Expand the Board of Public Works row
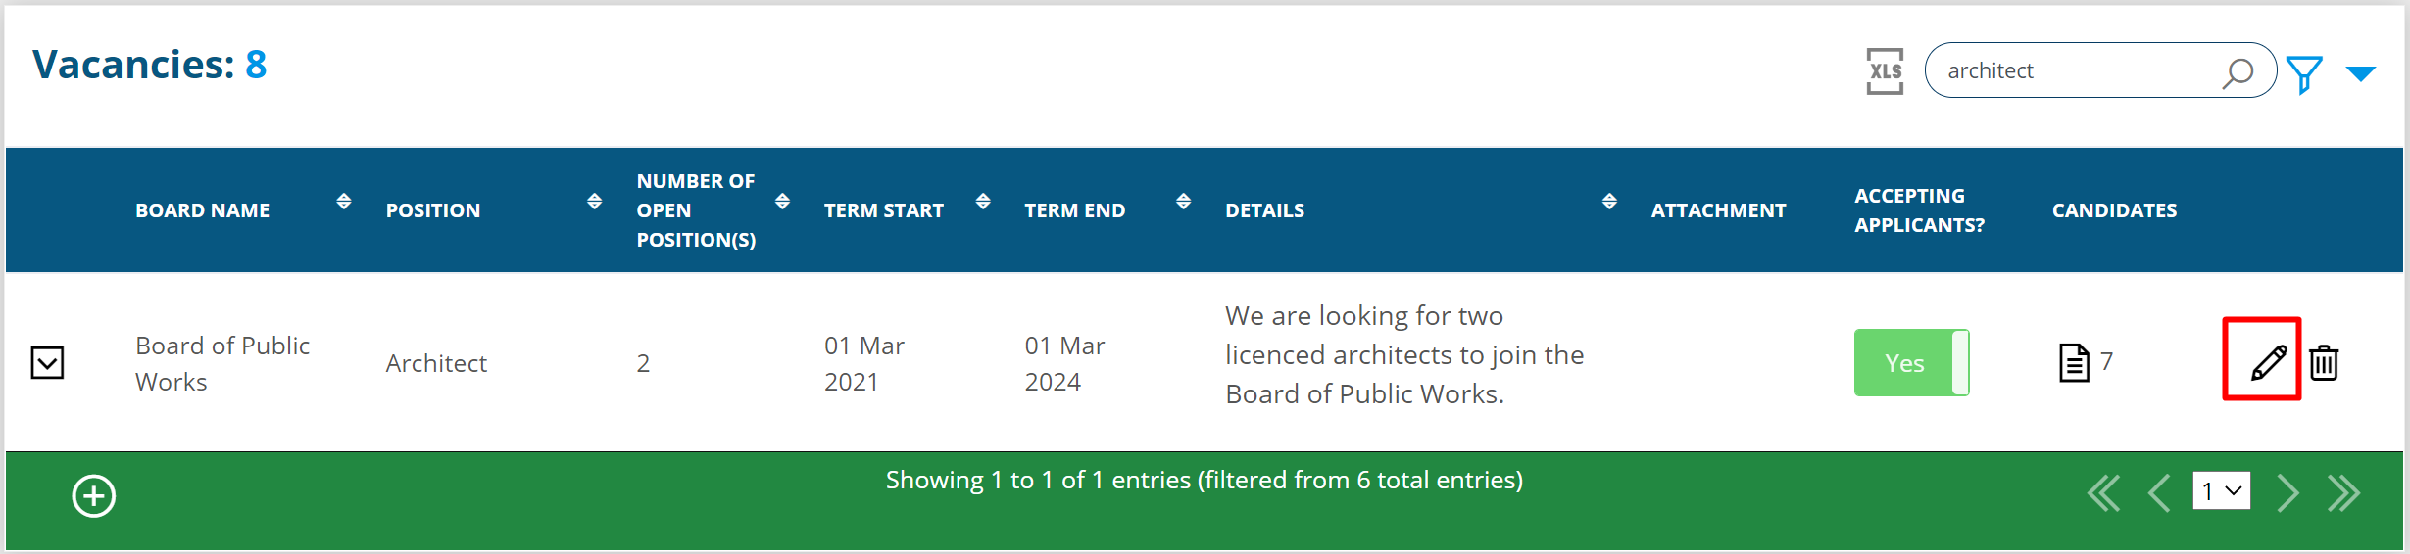This screenshot has width=2410, height=554. [48, 363]
